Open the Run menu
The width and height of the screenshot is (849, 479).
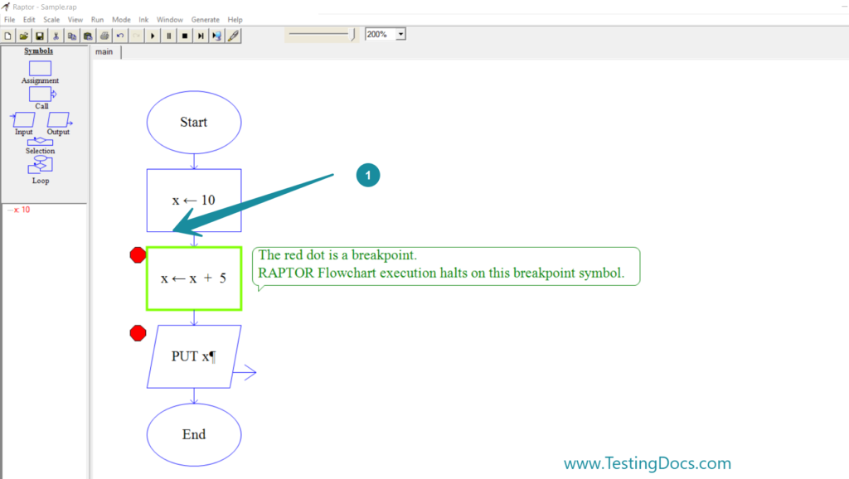pyautogui.click(x=97, y=19)
